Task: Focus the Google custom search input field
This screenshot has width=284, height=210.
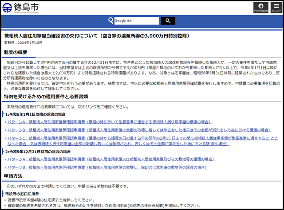Action: click(x=137, y=21)
